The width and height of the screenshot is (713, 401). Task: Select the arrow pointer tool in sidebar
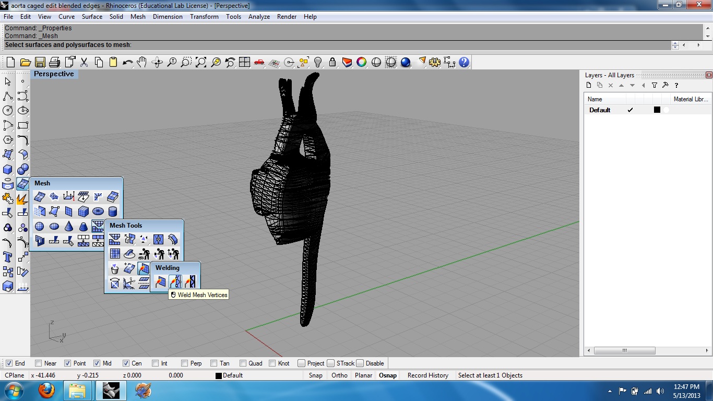(x=8, y=81)
